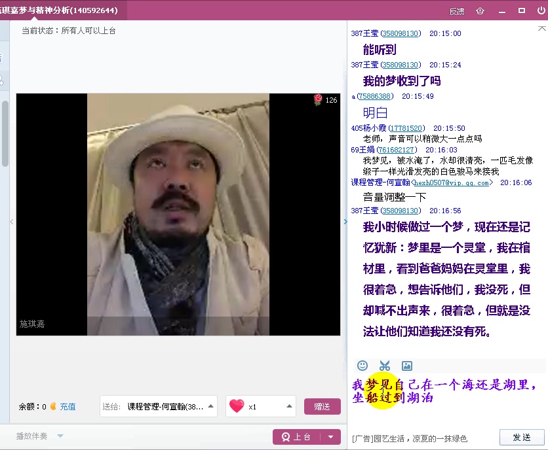
Task: Open the 送给 gift recipient dropdown
Action: pyautogui.click(x=210, y=406)
